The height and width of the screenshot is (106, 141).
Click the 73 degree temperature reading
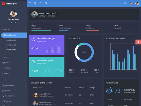(118, 91)
